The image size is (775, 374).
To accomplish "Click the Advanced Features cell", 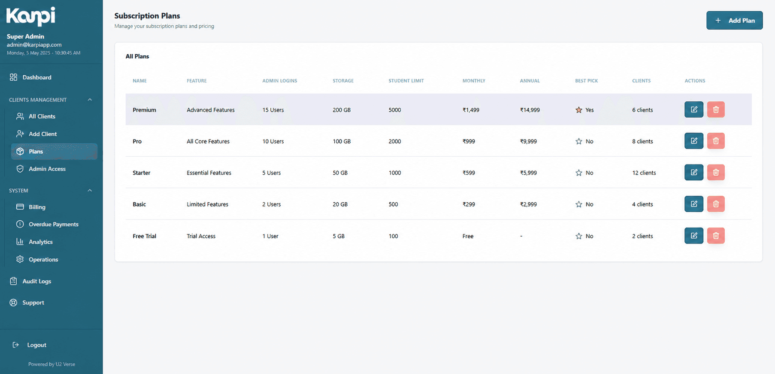I will click(211, 110).
